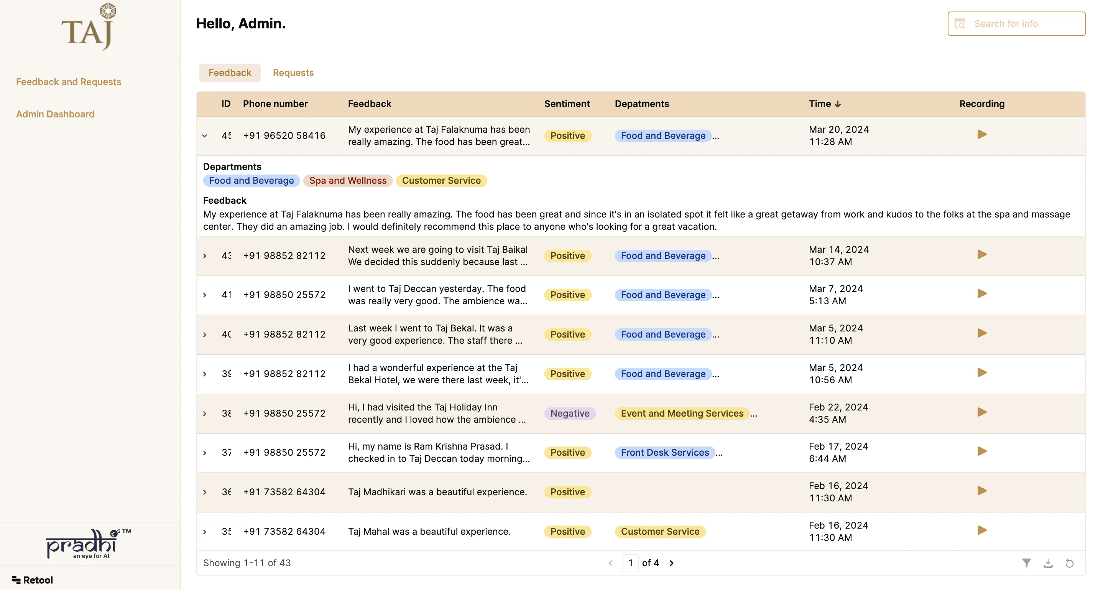
Task: Click the Sentiment column header
Action: [567, 104]
